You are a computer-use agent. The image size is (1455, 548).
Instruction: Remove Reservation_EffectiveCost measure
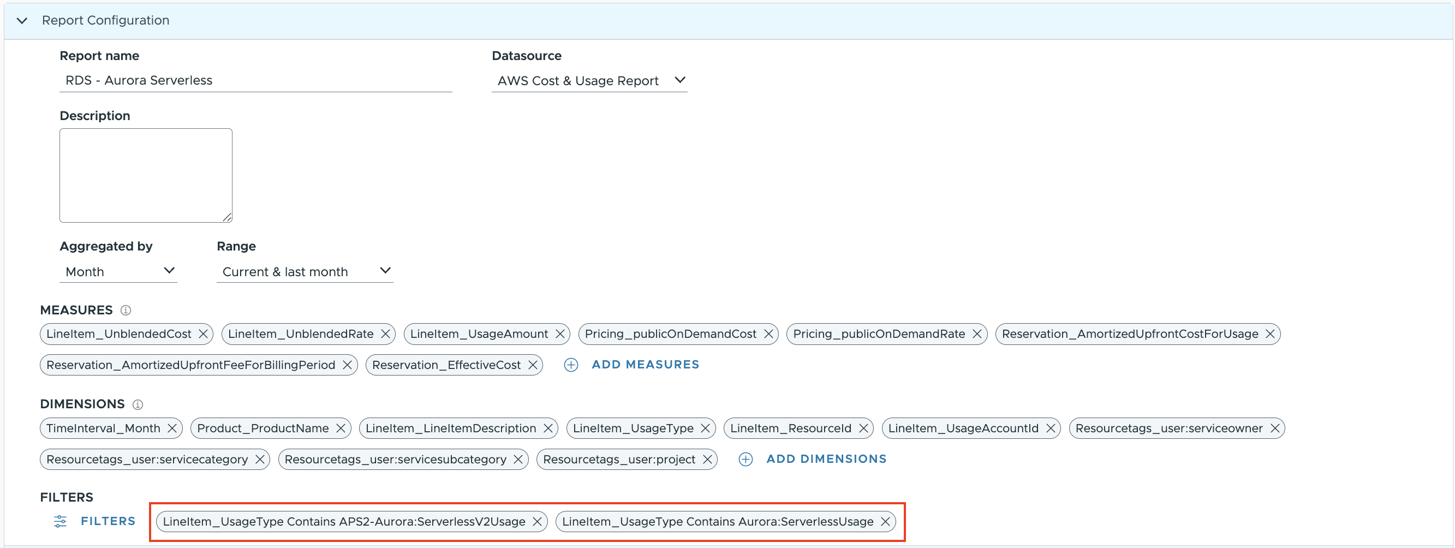[533, 365]
